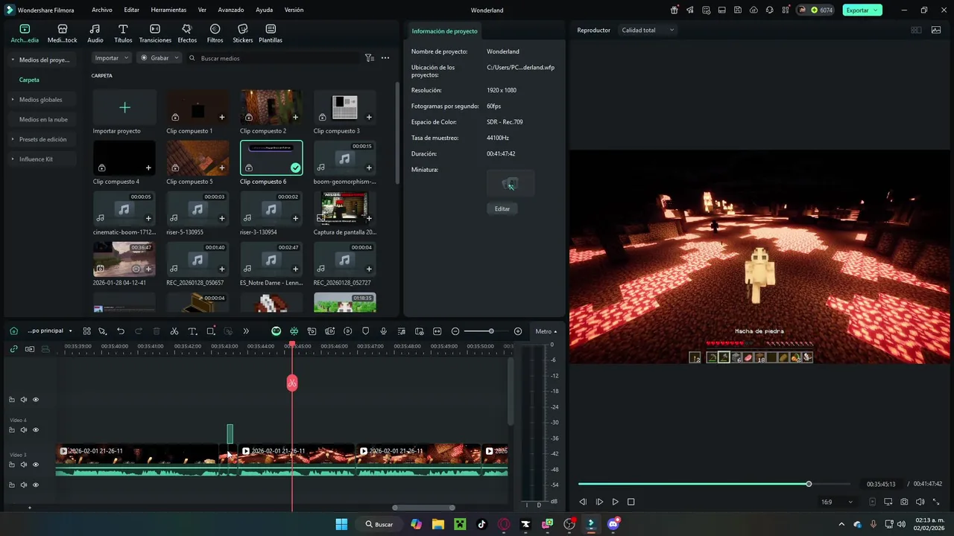The height and width of the screenshot is (536, 954).
Task: Pick the selection pointer tool
Action: [x=103, y=331]
